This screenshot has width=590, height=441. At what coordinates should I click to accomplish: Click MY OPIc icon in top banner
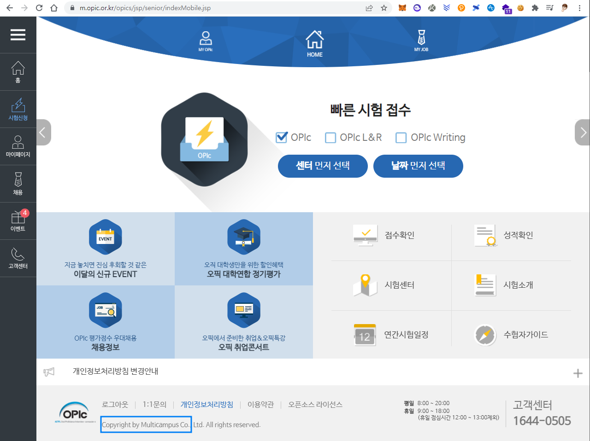click(206, 41)
